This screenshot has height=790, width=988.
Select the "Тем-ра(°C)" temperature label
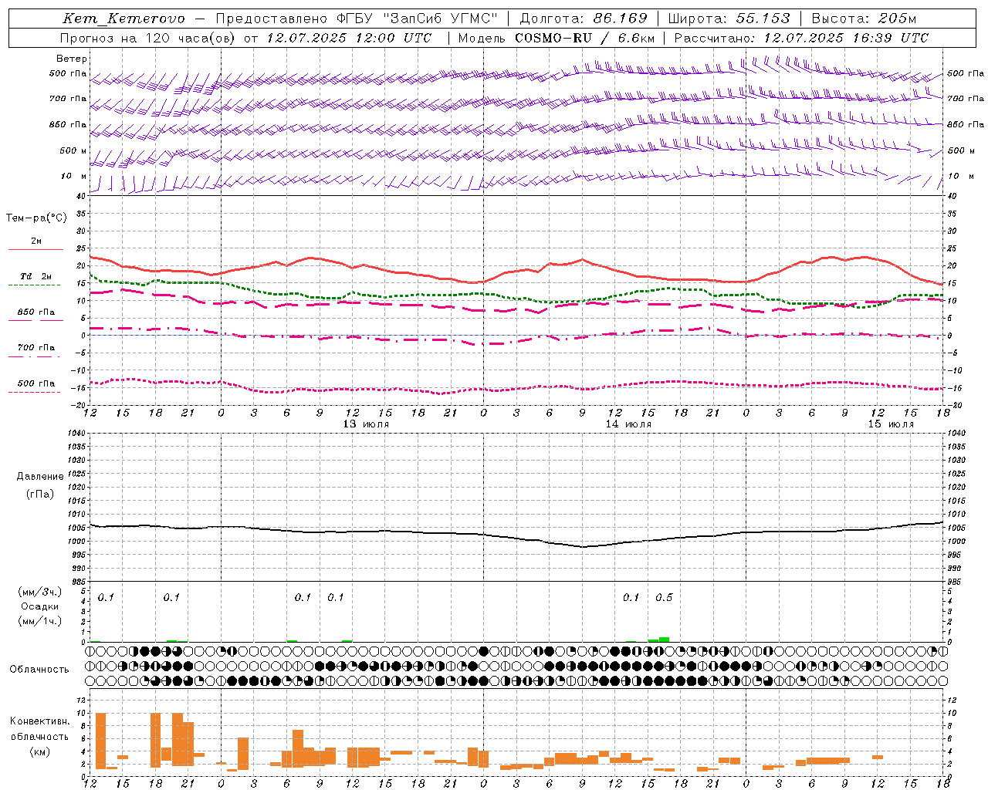[36, 218]
